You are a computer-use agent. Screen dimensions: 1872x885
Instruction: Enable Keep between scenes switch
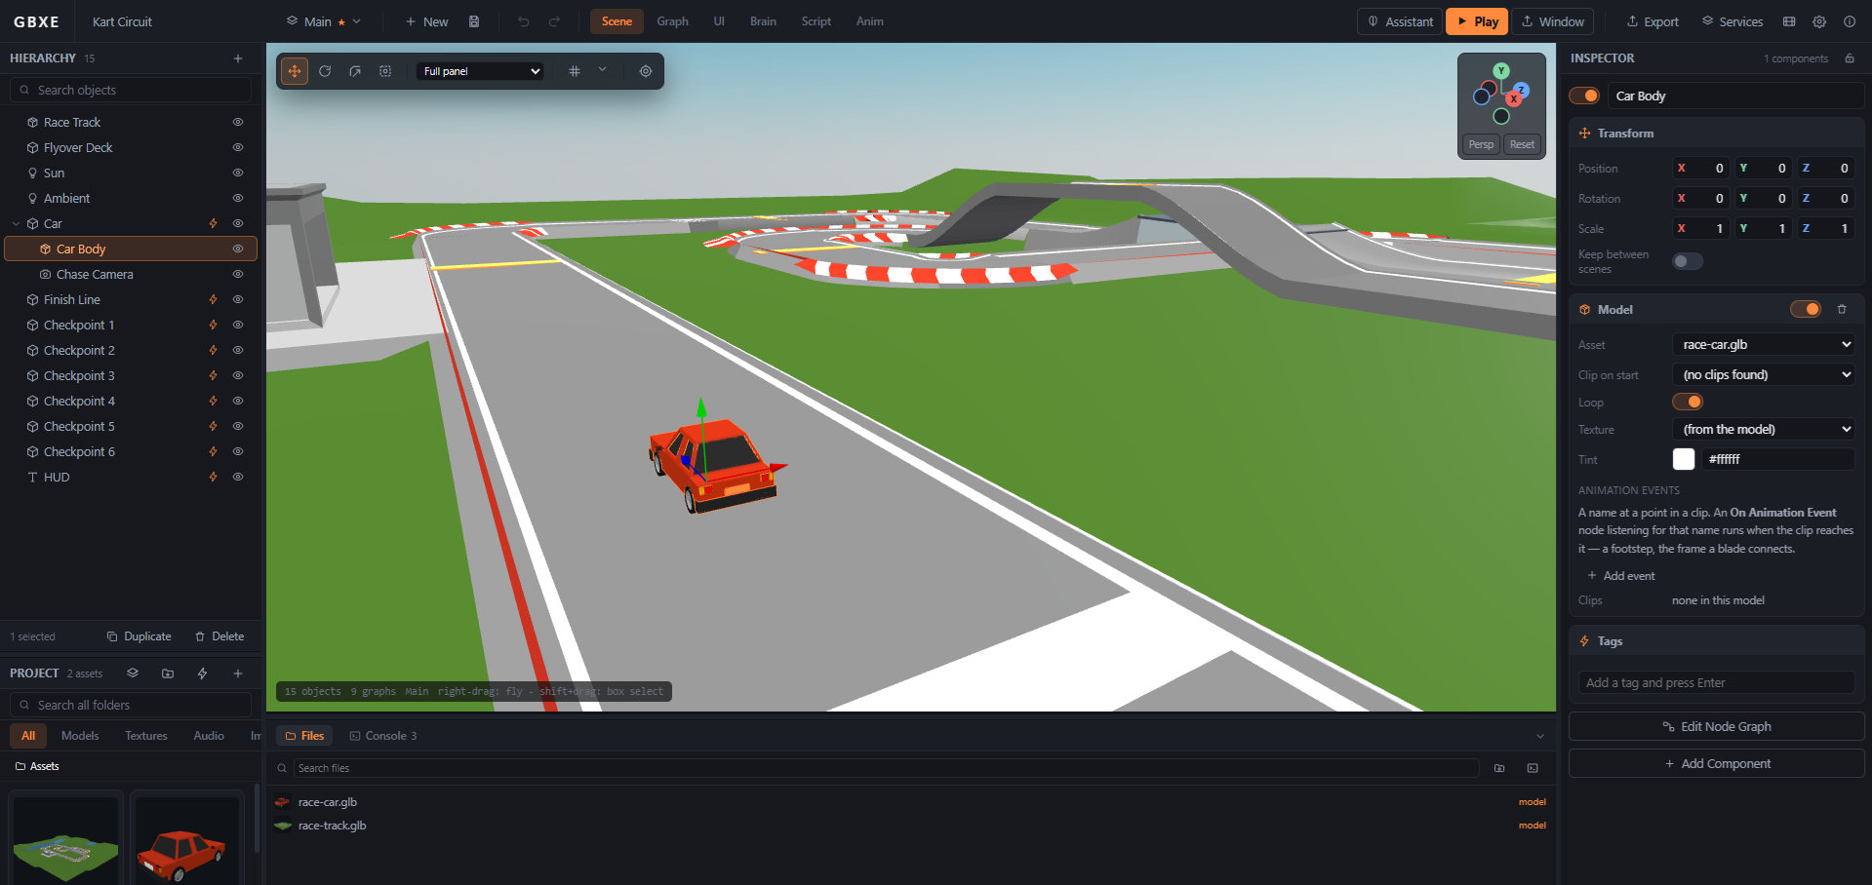pos(1688,261)
